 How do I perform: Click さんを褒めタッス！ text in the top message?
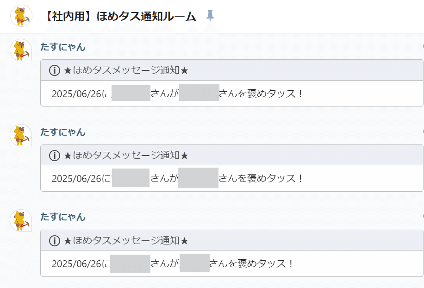(x=262, y=94)
